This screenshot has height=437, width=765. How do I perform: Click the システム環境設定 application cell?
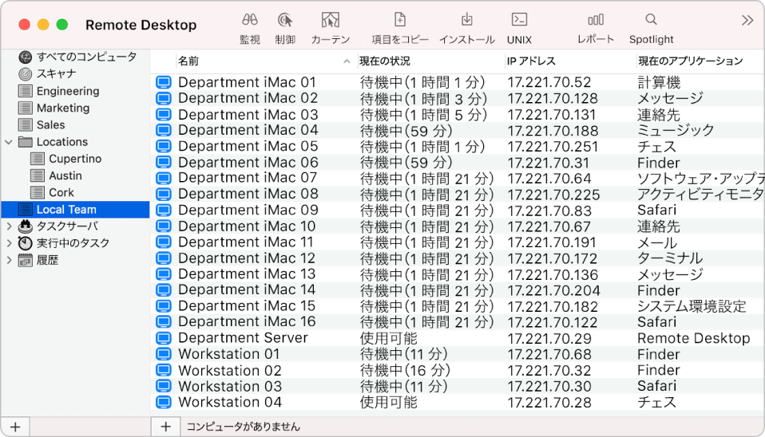692,306
